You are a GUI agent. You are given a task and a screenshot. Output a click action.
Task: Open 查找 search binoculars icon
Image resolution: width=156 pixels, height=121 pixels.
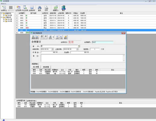click(x=39, y=8)
